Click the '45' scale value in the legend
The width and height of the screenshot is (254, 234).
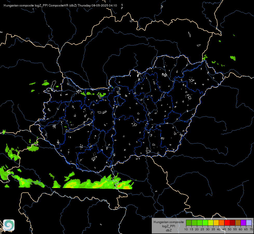224,229
